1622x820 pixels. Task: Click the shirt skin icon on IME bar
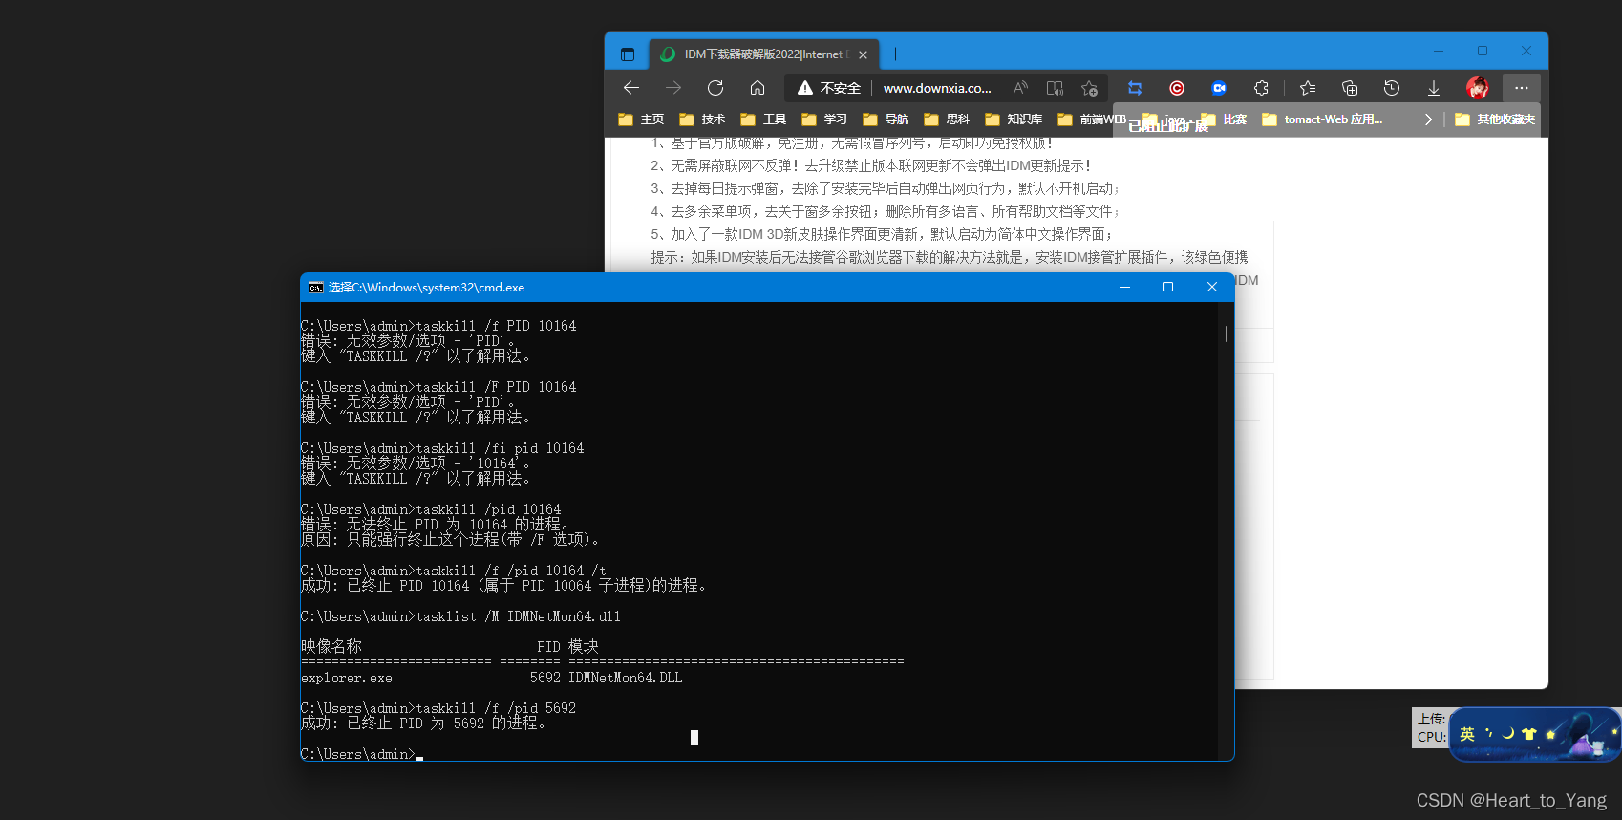pyautogui.click(x=1529, y=734)
